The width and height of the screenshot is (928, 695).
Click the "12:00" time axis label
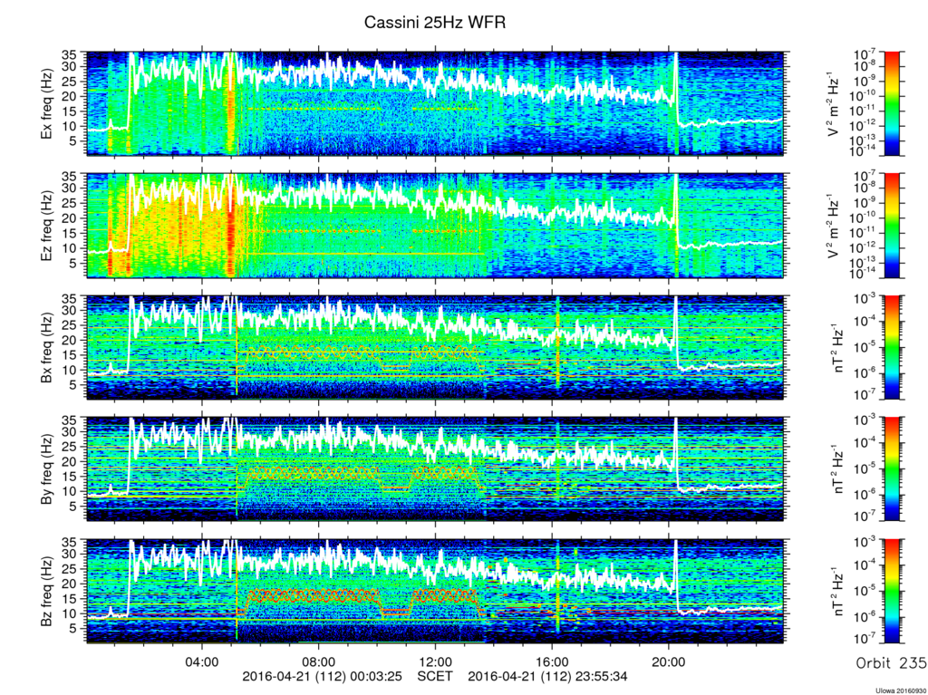coord(436,660)
